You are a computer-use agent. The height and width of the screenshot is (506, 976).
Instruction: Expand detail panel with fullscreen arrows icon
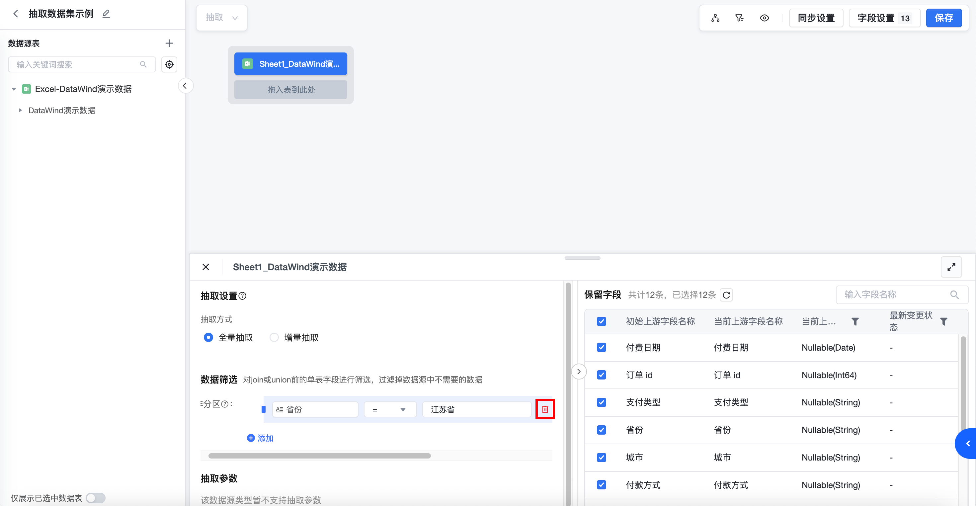pos(951,267)
